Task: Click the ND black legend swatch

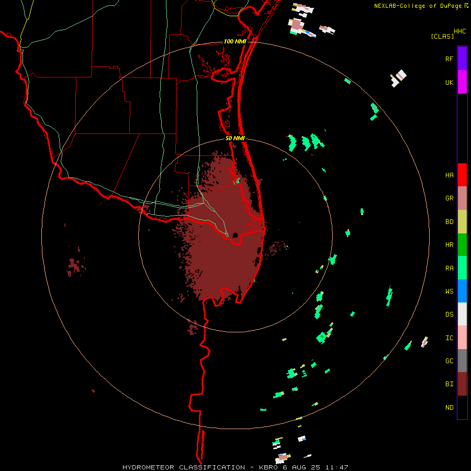Action: pyautogui.click(x=462, y=407)
